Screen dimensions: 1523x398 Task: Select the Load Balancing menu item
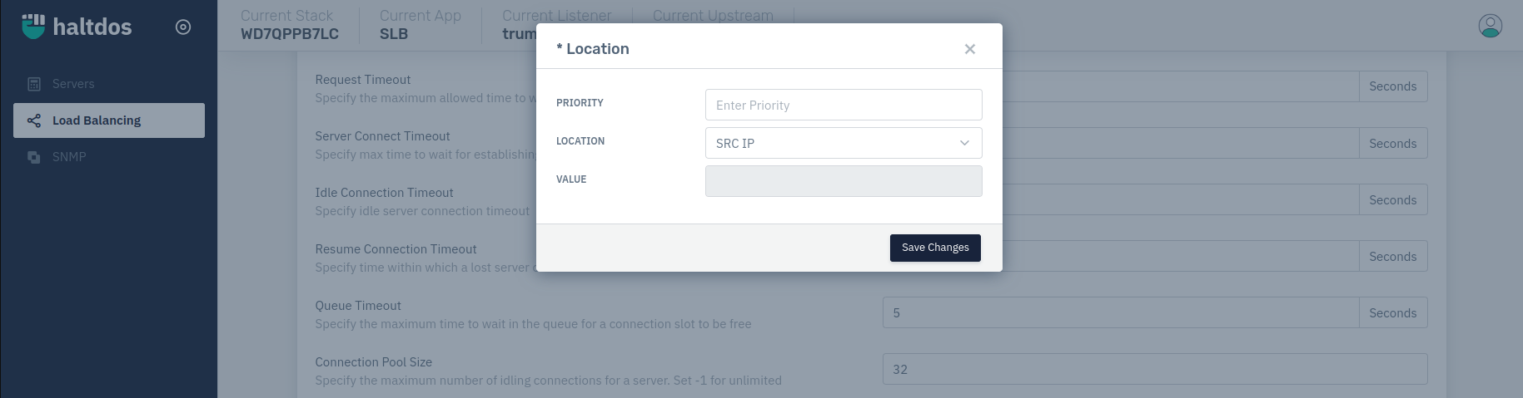(109, 120)
